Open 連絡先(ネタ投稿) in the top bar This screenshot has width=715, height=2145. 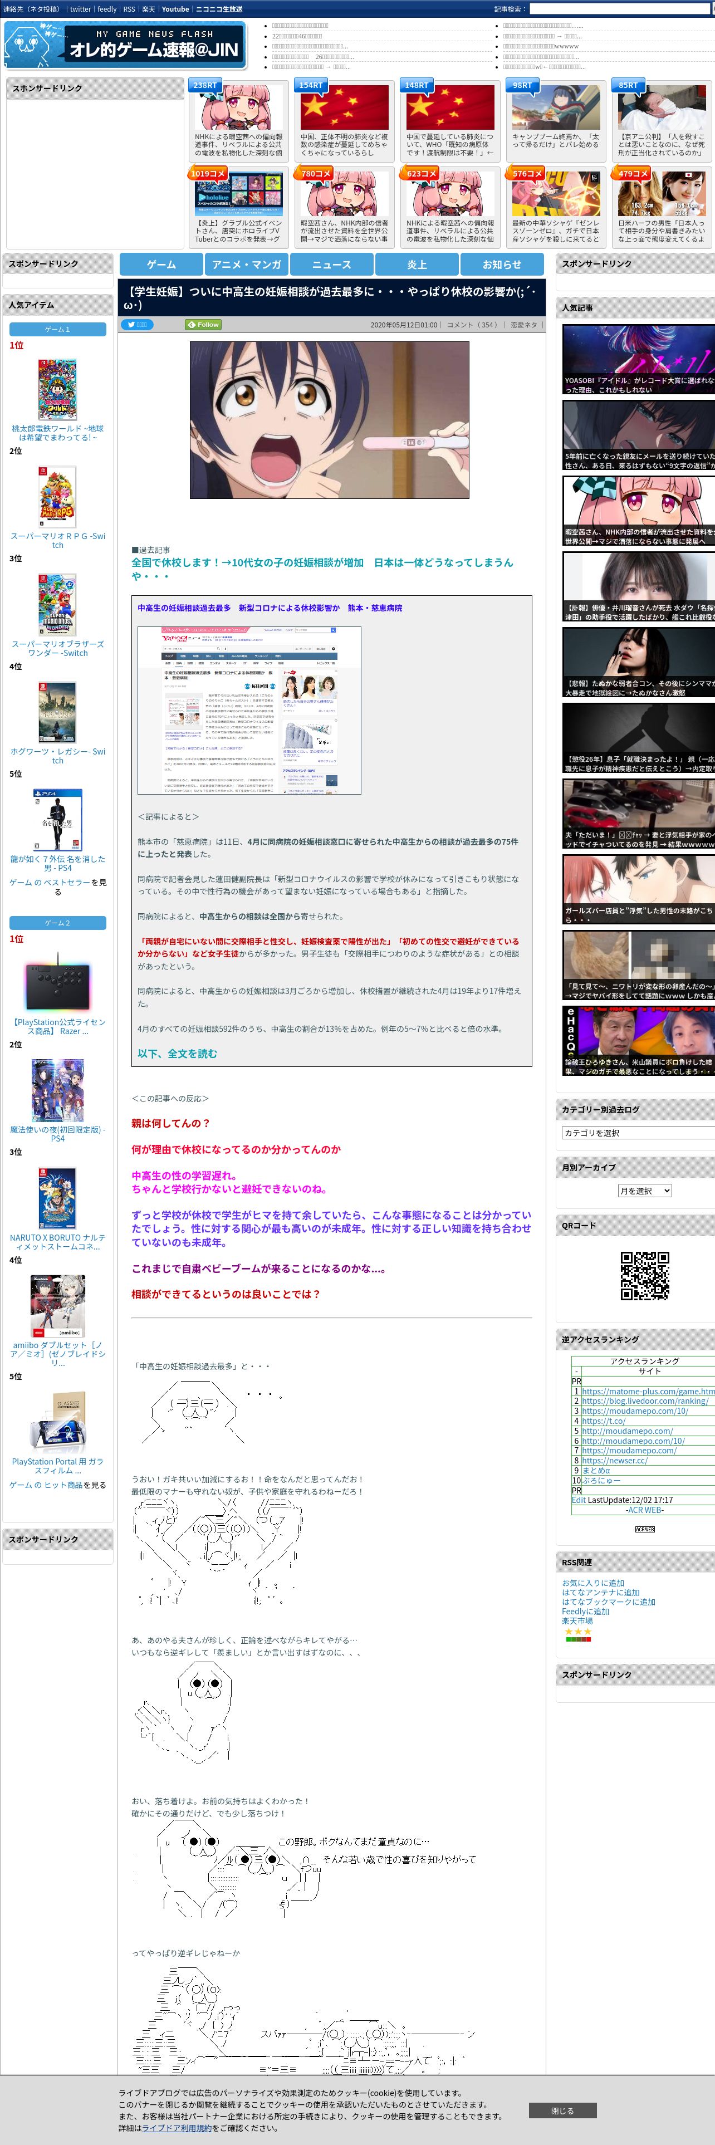coord(32,9)
